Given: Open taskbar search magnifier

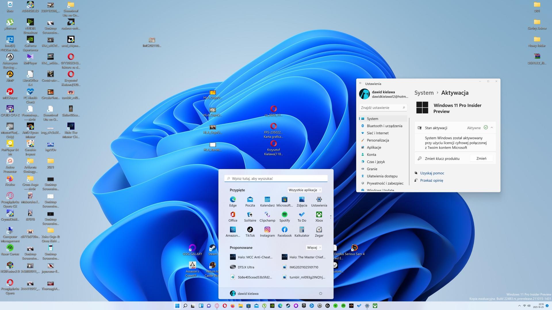Looking at the screenshot, I should pyautogui.click(x=185, y=306).
